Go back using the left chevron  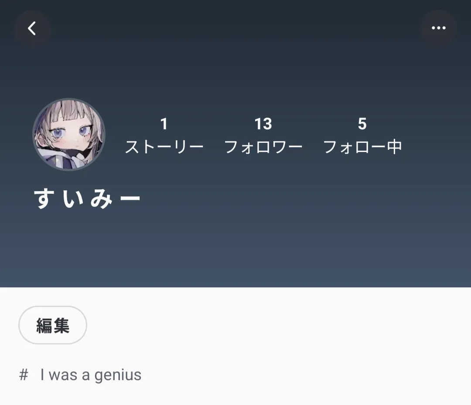(x=31, y=28)
